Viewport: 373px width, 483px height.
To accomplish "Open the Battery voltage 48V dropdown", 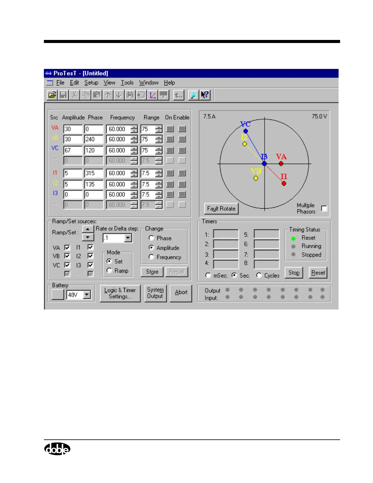I will coord(87,295).
